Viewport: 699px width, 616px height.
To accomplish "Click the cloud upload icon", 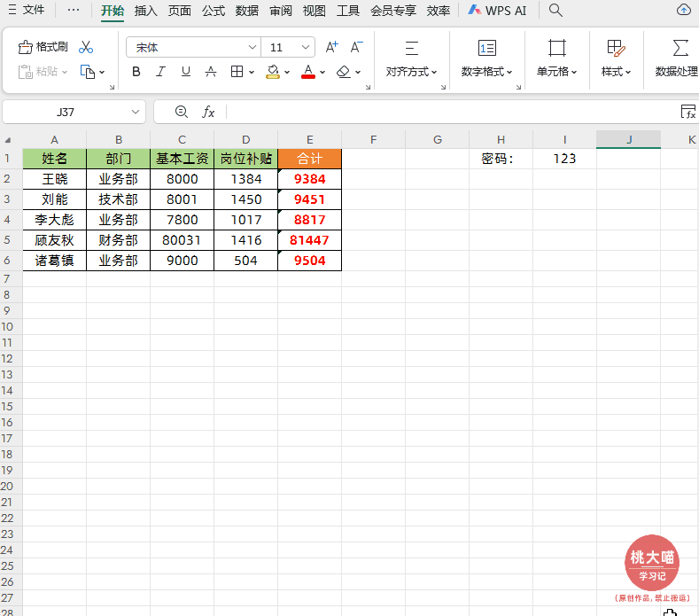I will (684, 10).
